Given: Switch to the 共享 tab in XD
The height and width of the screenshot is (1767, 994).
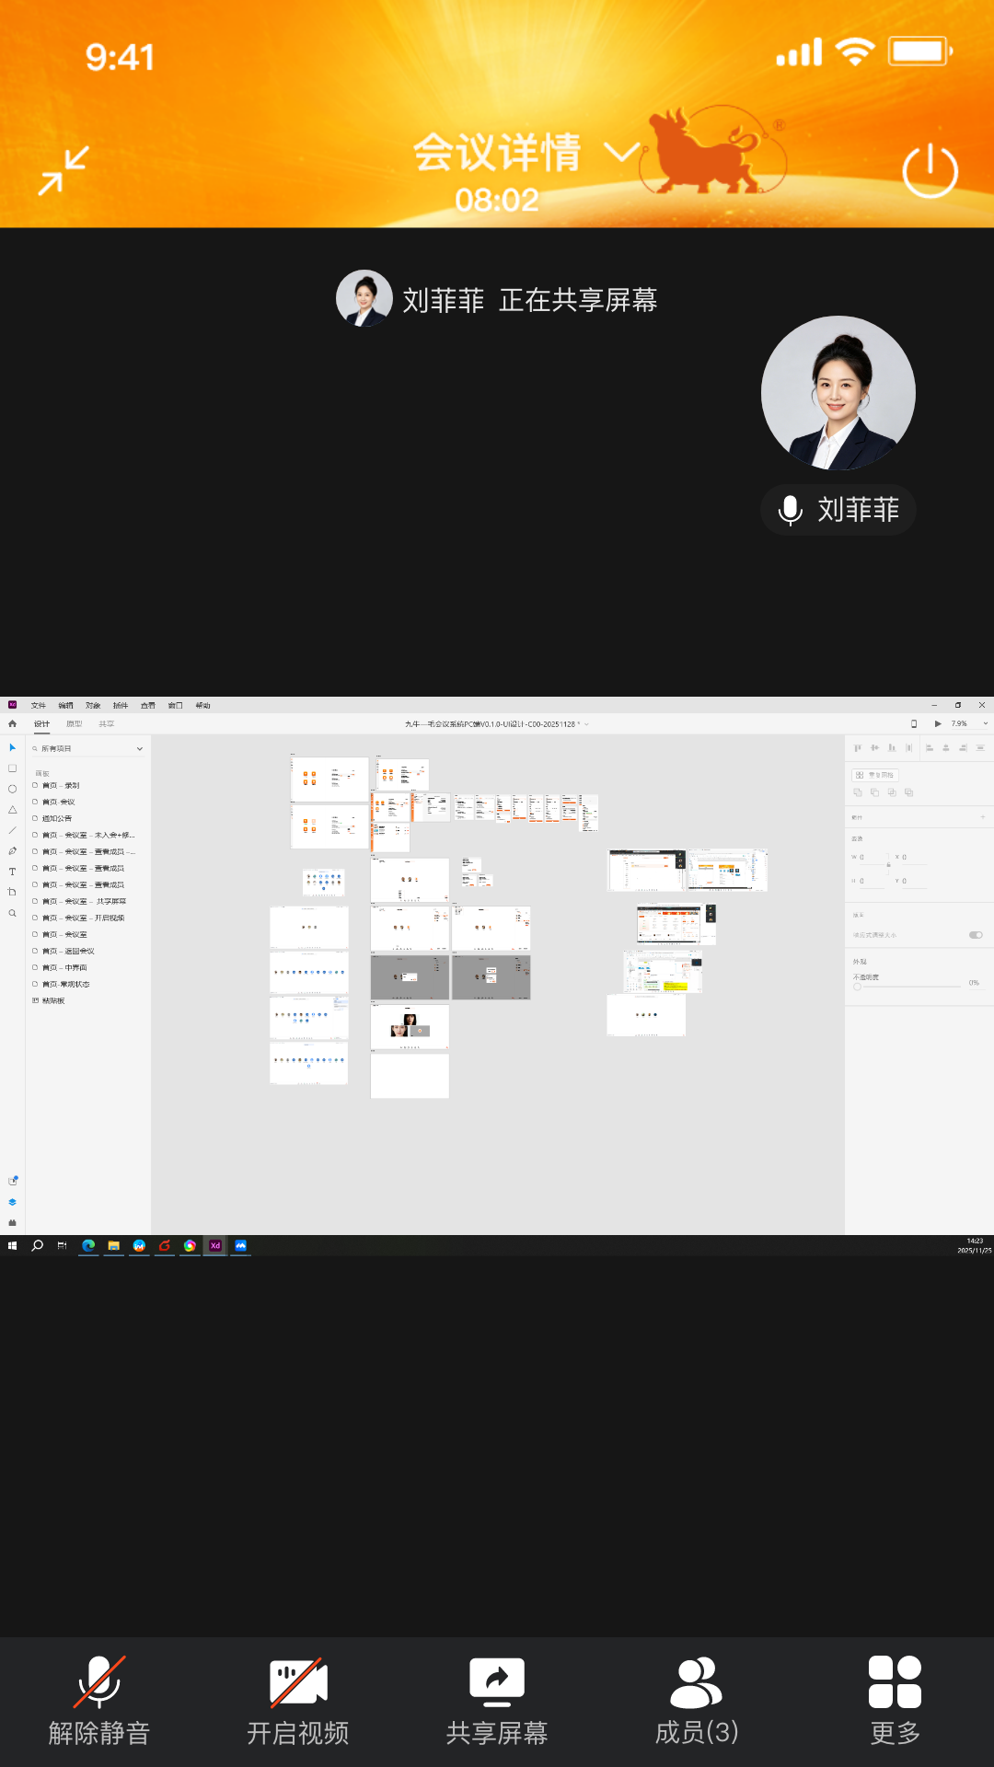Looking at the screenshot, I should click(107, 723).
